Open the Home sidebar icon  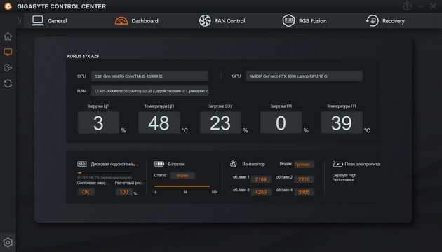click(x=8, y=36)
